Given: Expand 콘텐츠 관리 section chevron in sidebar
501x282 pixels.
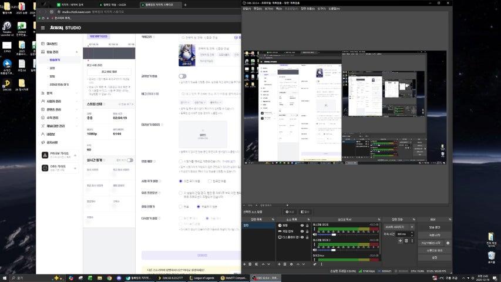Looking at the screenshot, I should pos(77,110).
